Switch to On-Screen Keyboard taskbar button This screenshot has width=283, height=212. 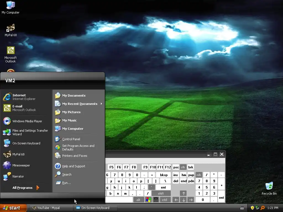[x=96, y=208]
